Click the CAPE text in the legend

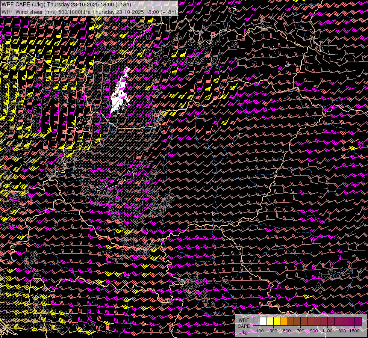(x=244, y=326)
